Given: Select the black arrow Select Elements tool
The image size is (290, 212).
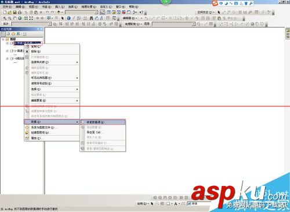Looking at the screenshot, I should click(x=63, y=18).
